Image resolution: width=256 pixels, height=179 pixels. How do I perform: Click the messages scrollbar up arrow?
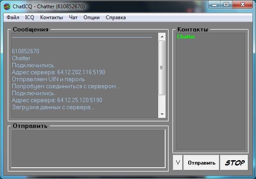click(x=162, y=37)
